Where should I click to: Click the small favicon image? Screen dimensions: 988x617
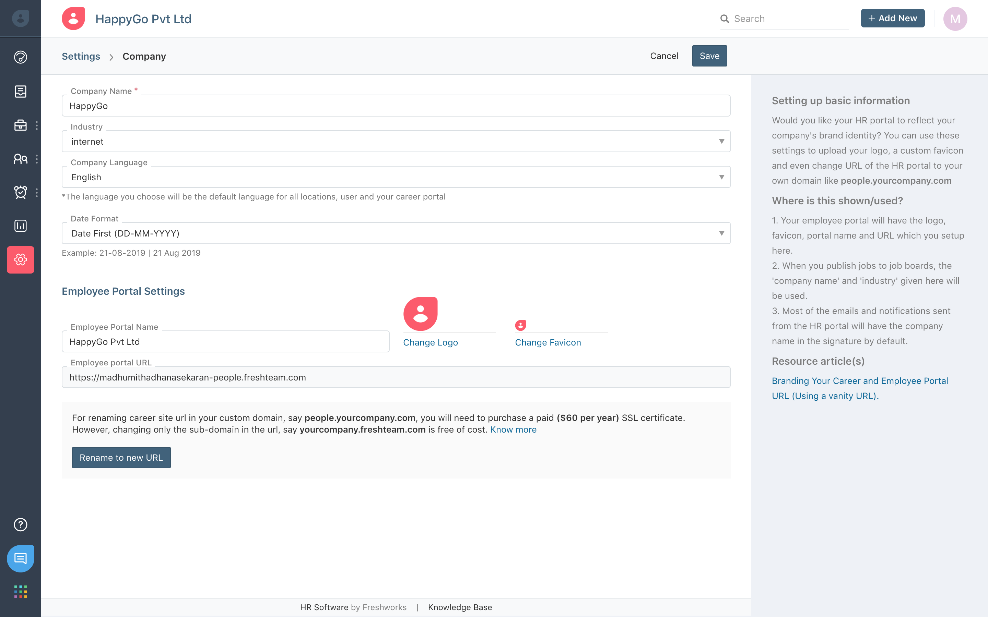[520, 325]
